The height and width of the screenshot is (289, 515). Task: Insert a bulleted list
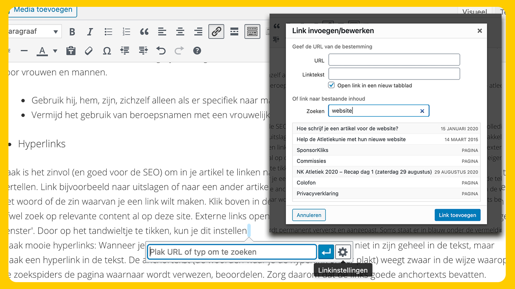[108, 32]
